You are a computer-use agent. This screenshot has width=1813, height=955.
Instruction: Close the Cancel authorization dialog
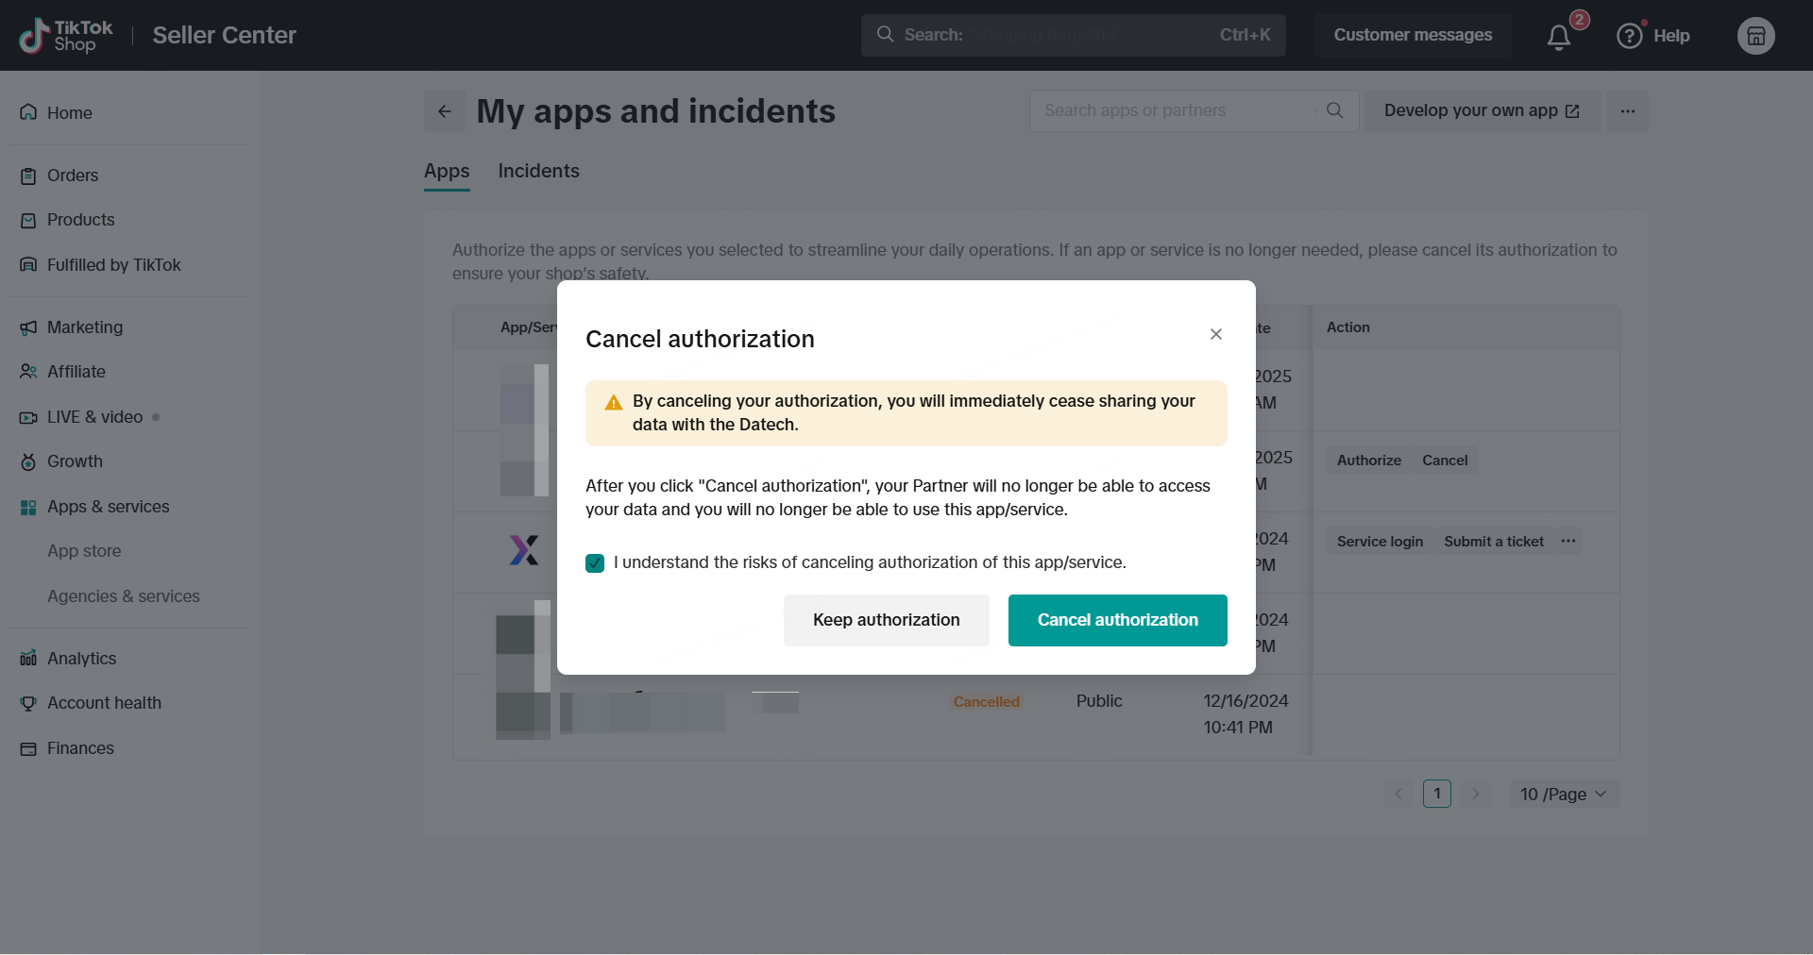point(1216,334)
